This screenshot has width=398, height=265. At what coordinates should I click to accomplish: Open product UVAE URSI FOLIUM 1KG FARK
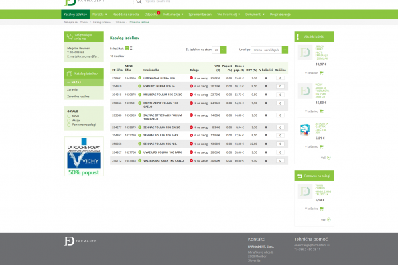pos(163,152)
